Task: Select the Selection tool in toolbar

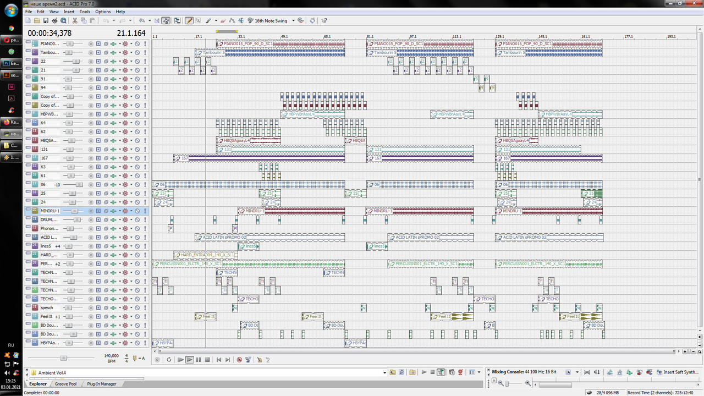Action: (197, 20)
